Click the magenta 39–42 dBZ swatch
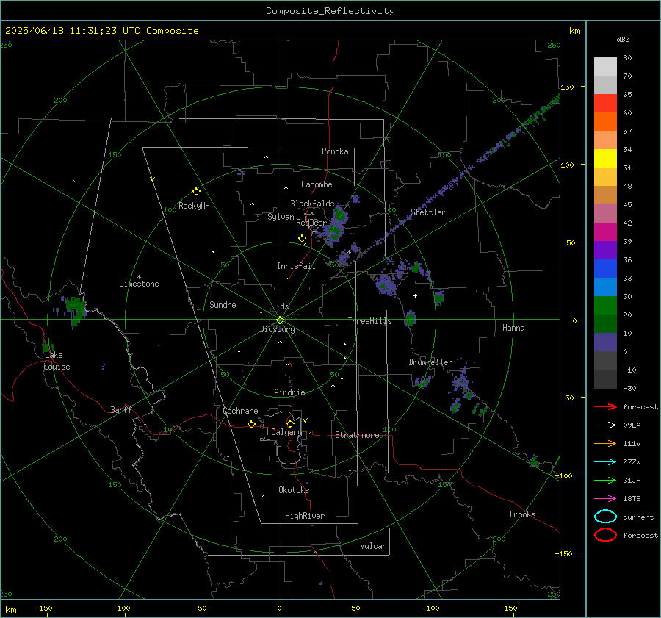The height and width of the screenshot is (618, 661). 605,232
